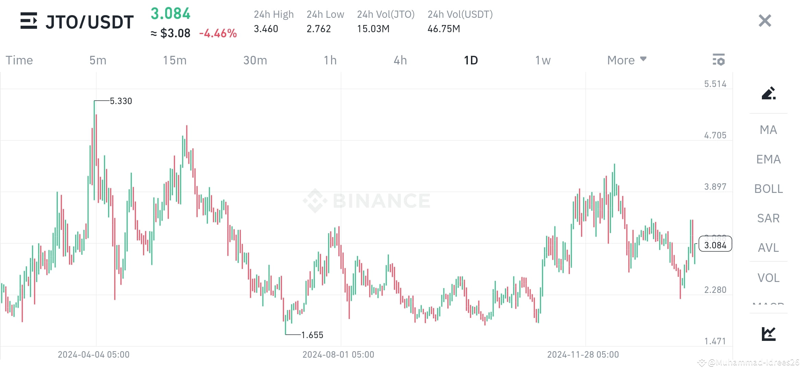The width and height of the screenshot is (802, 370).
Task: Switch to the 15m timeframe tab
Action: click(175, 60)
